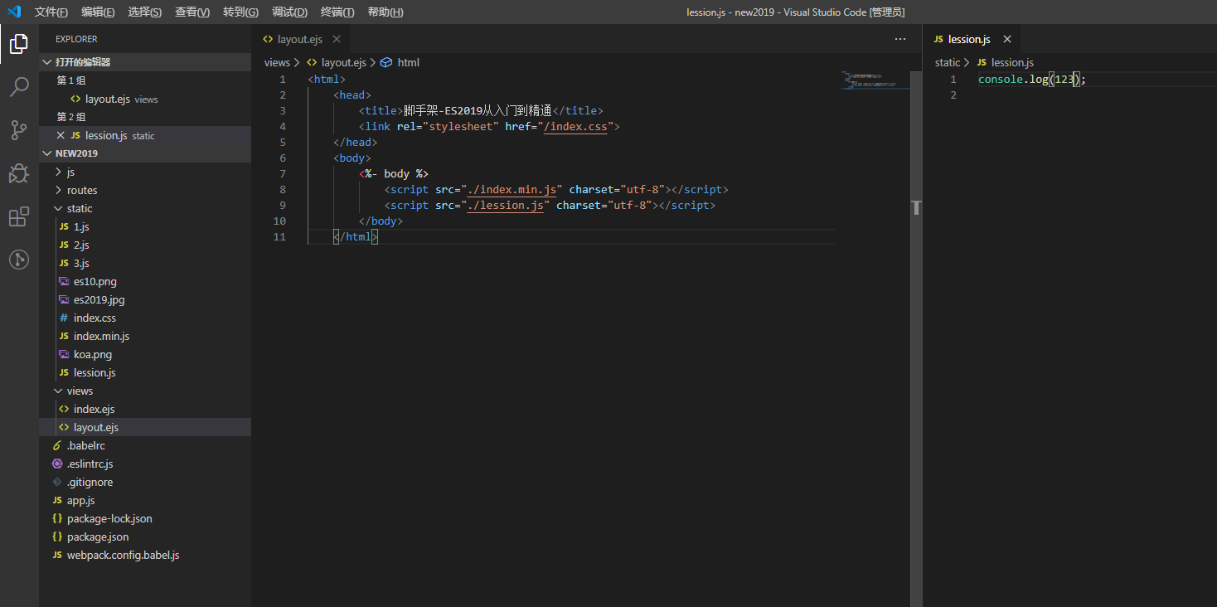Click the ejs icon of index.ejs
The width and height of the screenshot is (1217, 607).
click(x=65, y=409)
